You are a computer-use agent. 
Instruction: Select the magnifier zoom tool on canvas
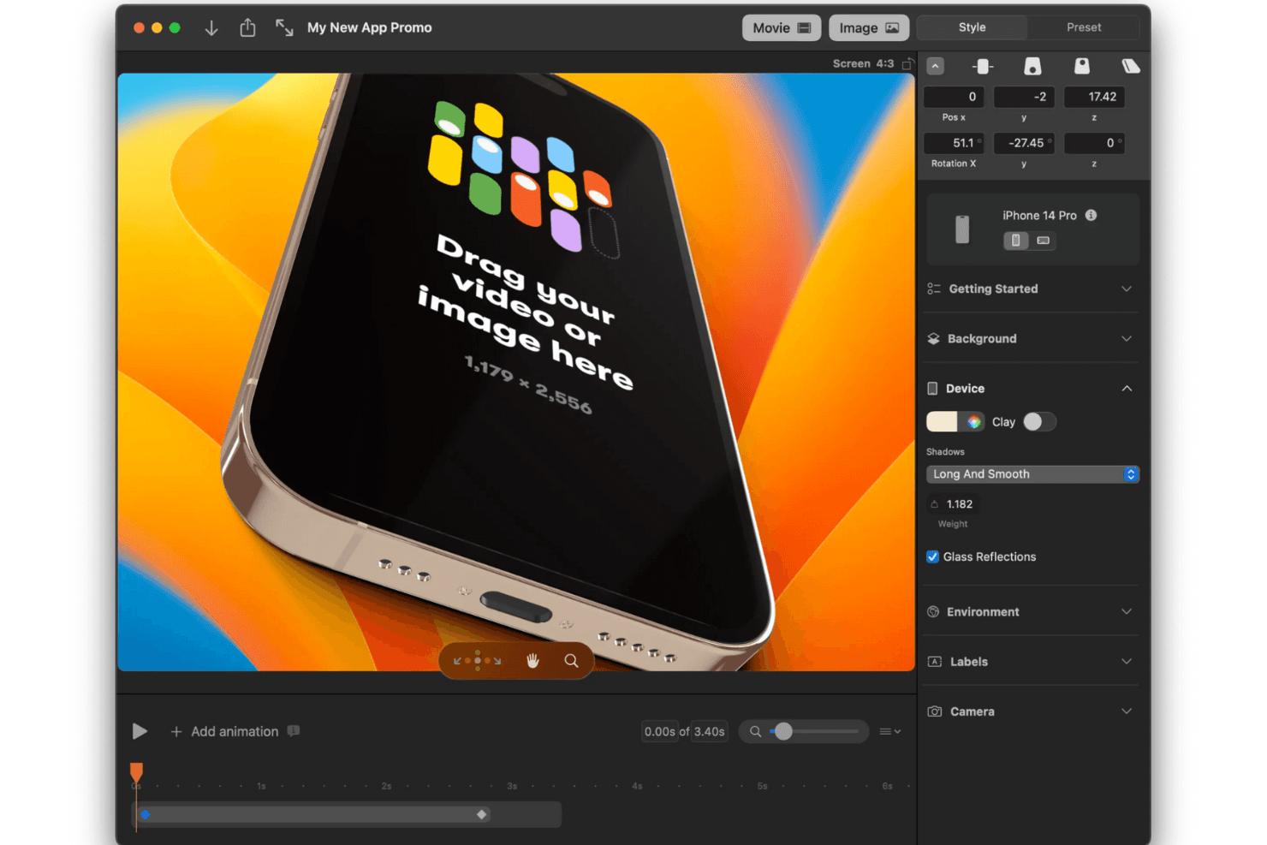click(571, 660)
